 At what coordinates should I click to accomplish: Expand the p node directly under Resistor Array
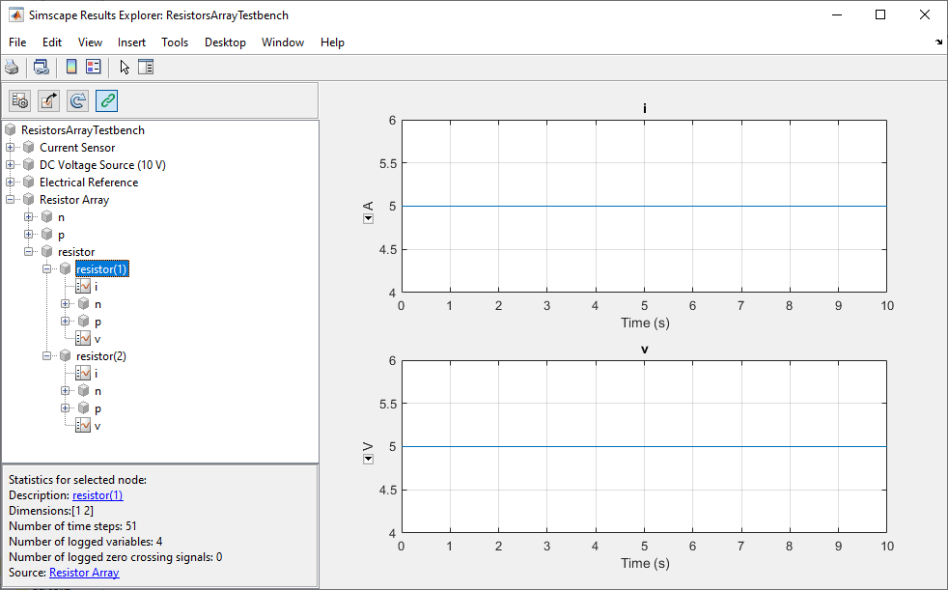[28, 234]
